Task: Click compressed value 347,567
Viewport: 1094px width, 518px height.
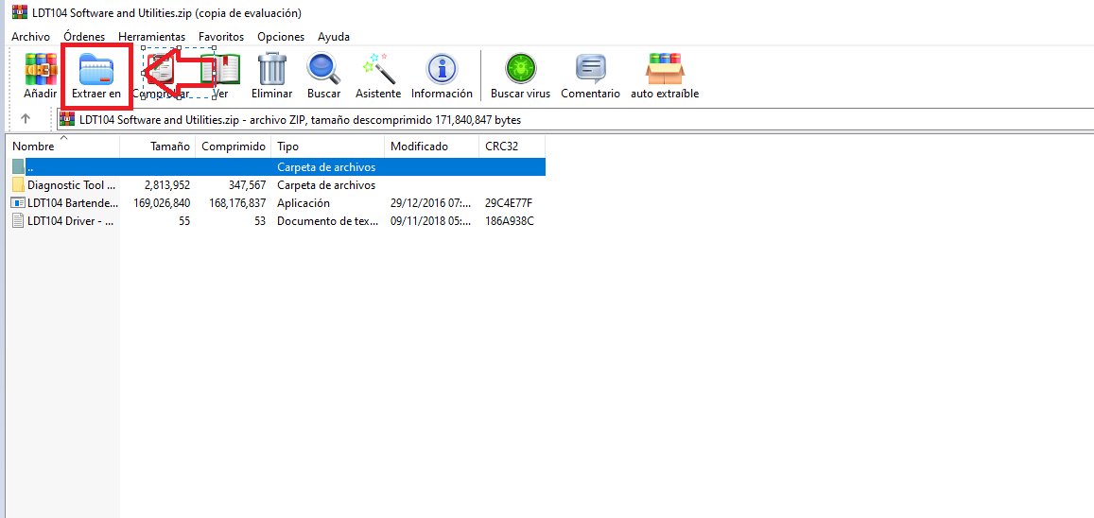Action: point(247,185)
